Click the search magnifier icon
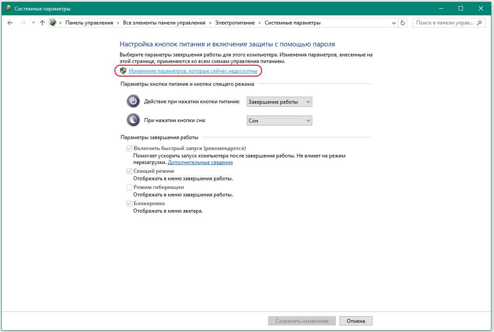The height and width of the screenshot is (332, 494). pyautogui.click(x=479, y=23)
